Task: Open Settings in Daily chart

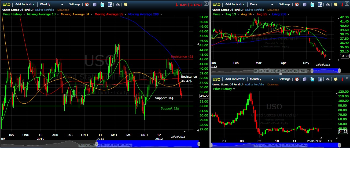Action: coord(284,5)
